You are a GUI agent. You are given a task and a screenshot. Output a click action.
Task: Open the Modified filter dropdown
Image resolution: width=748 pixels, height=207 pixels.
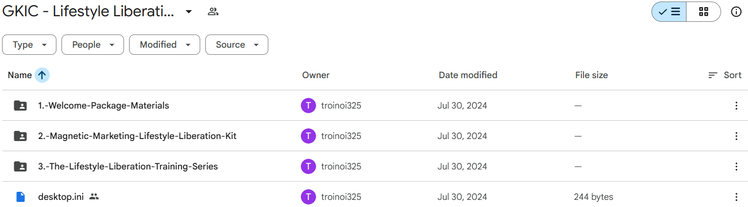[x=165, y=45]
